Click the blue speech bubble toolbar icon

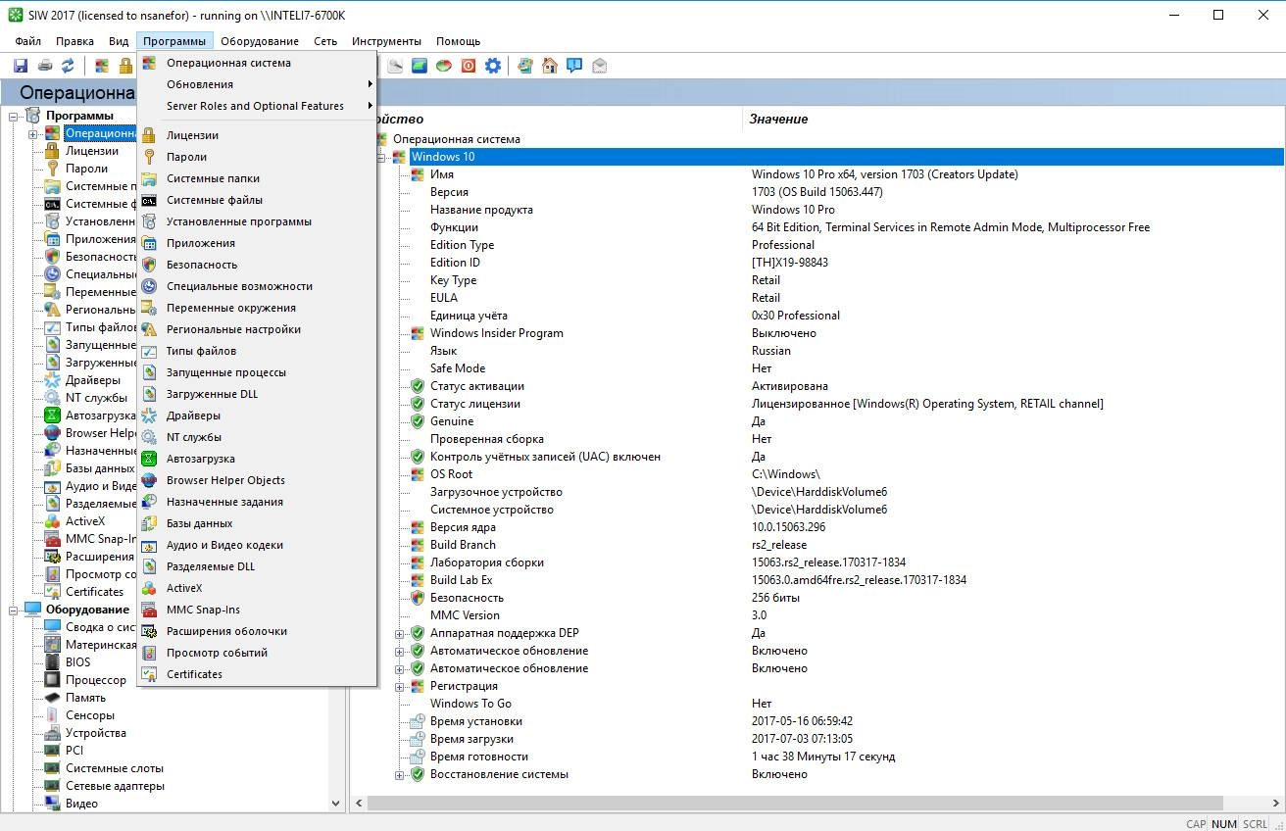(574, 66)
